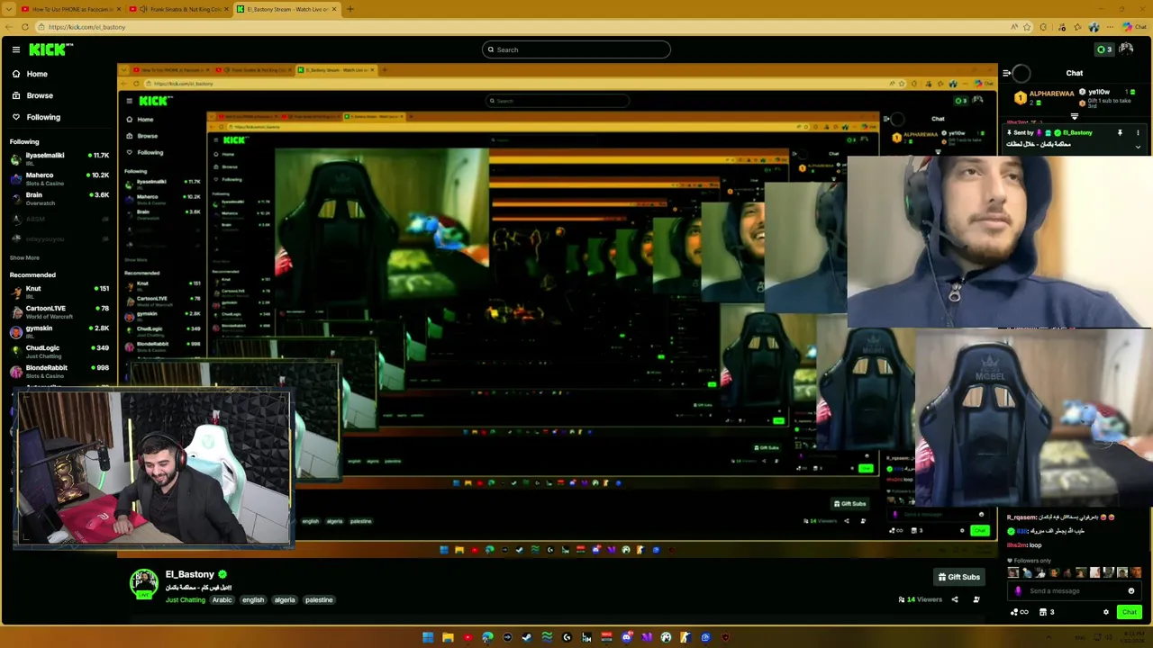Click El_Bastony verified channel name
Screen dimensions: 1153x648
click(195, 574)
